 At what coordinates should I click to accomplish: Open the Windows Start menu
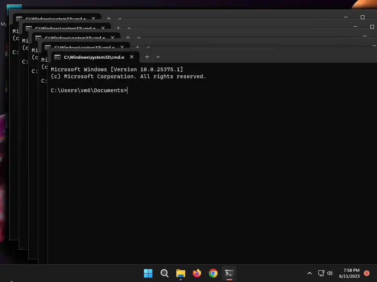point(148,273)
